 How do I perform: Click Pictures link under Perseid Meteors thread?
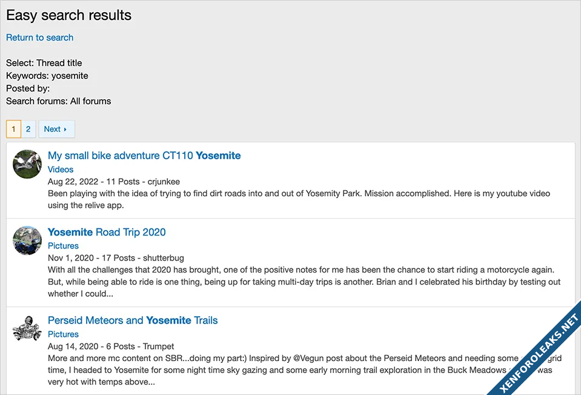(x=63, y=334)
